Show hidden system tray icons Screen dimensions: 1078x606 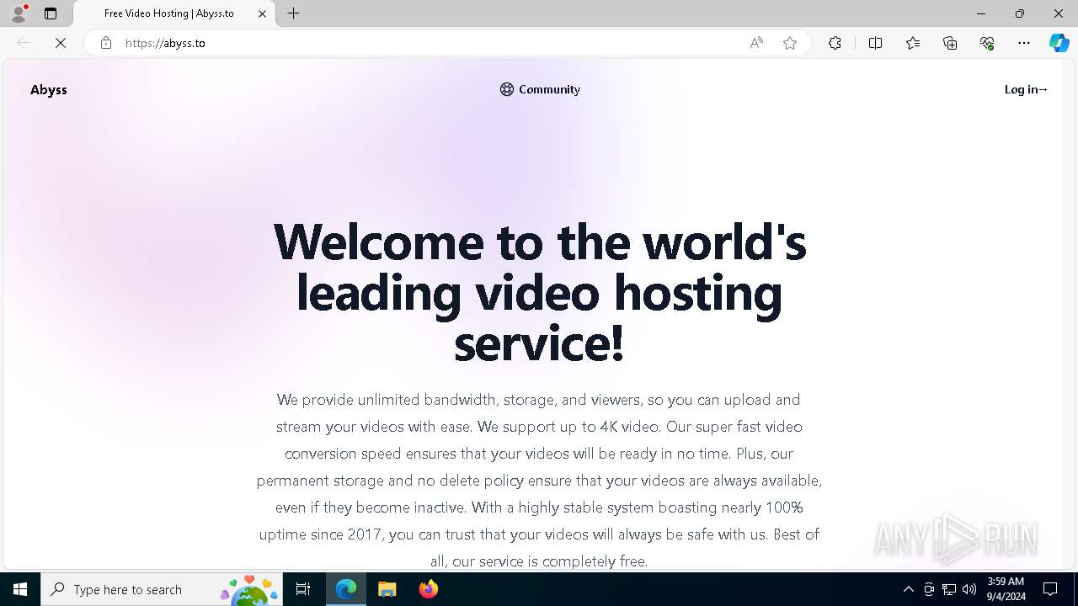(x=908, y=589)
